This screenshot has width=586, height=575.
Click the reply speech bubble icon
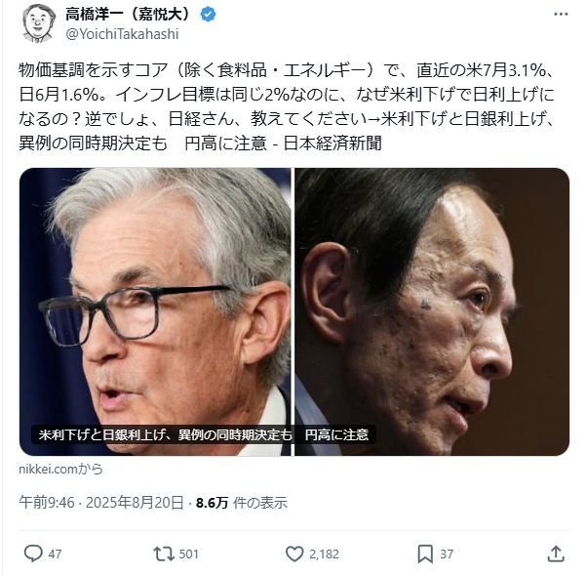click(33, 554)
